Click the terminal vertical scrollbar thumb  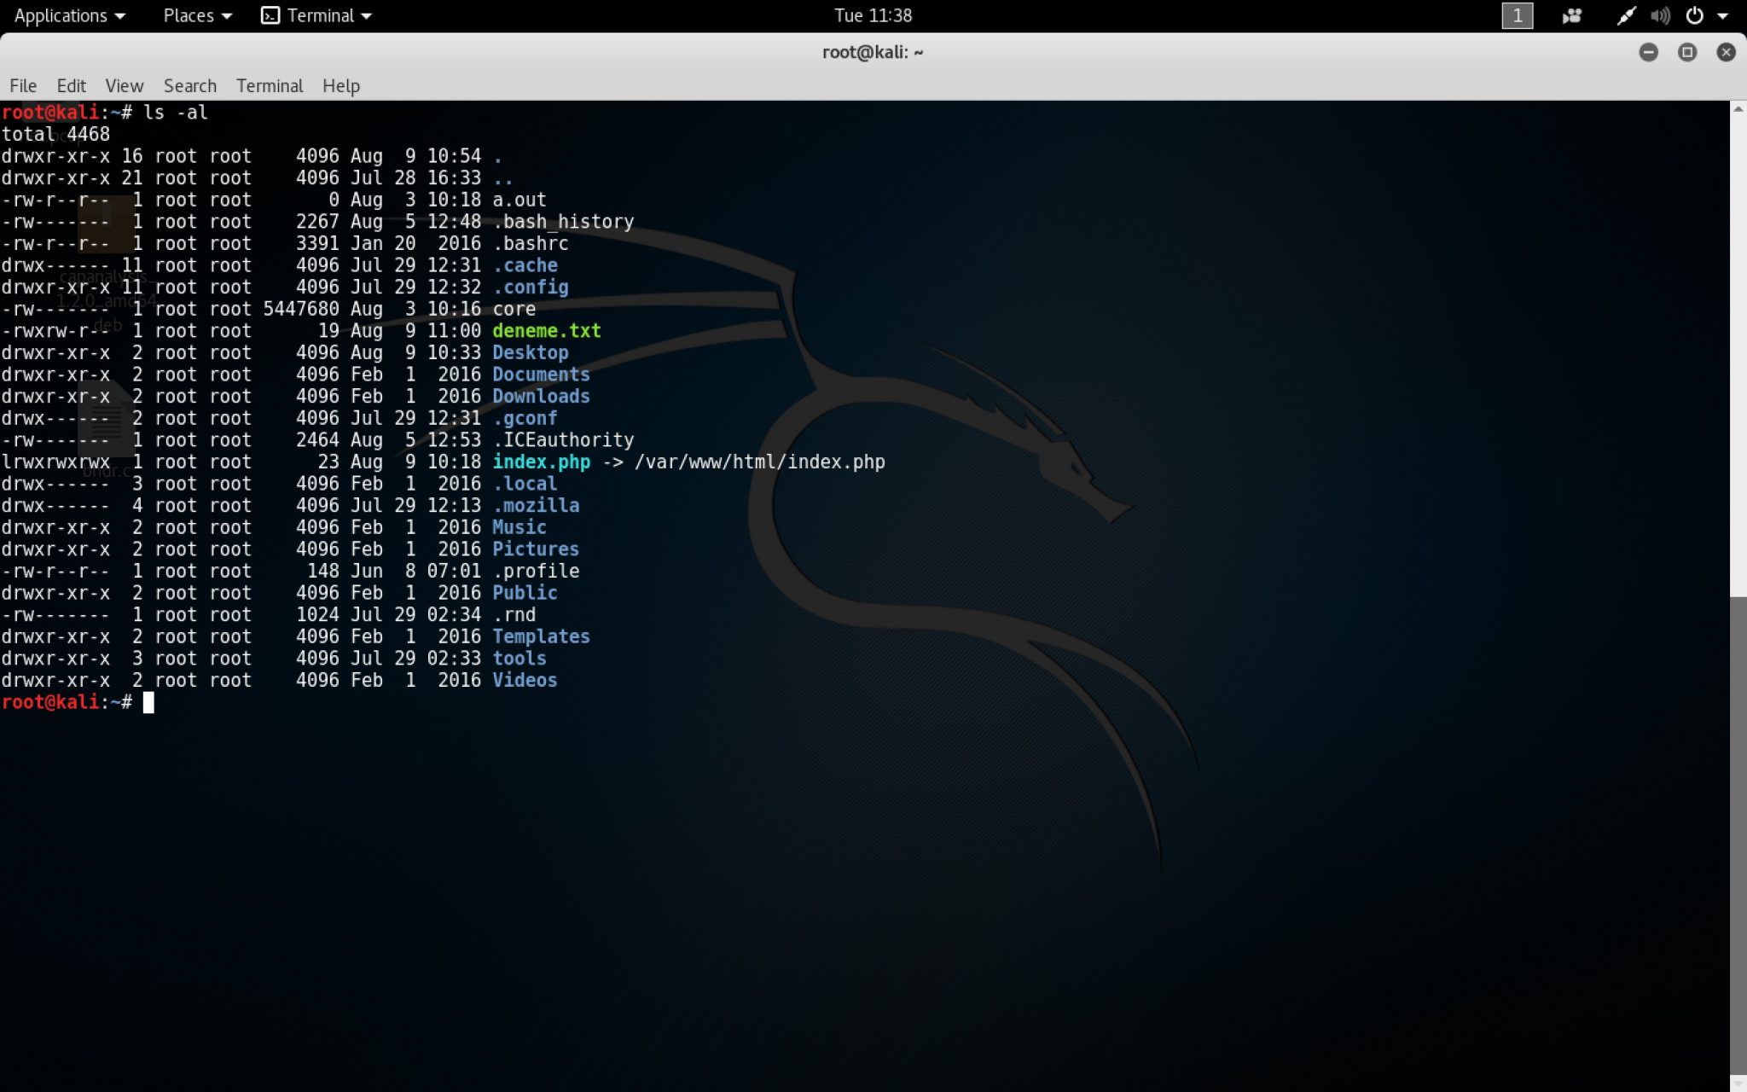(1738, 836)
